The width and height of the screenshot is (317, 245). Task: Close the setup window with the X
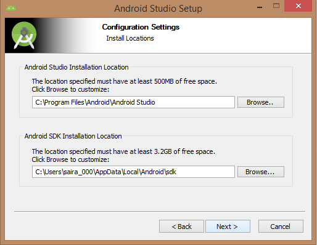click(x=298, y=6)
